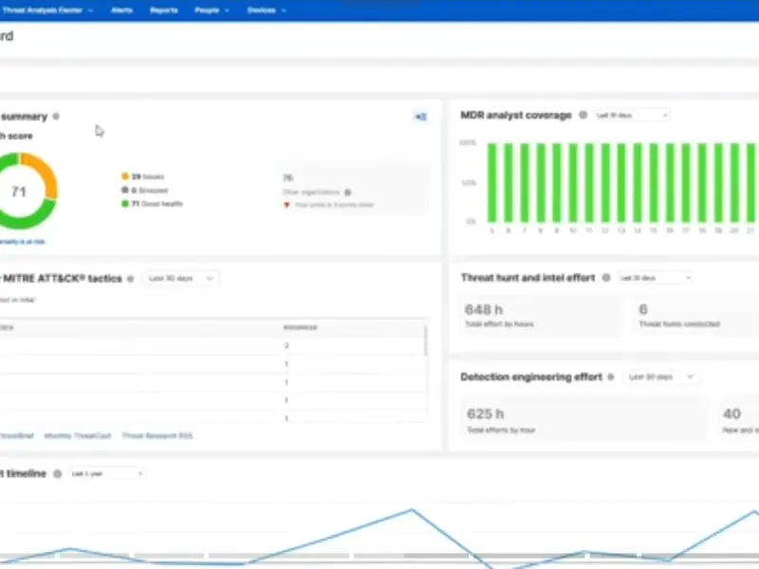Click the info icon by Detection engineering effort
The image size is (759, 569).
coord(612,376)
